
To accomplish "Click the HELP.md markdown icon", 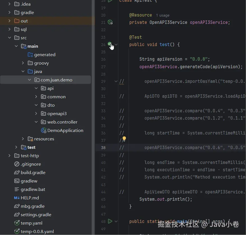I will pyautogui.click(x=17, y=198).
